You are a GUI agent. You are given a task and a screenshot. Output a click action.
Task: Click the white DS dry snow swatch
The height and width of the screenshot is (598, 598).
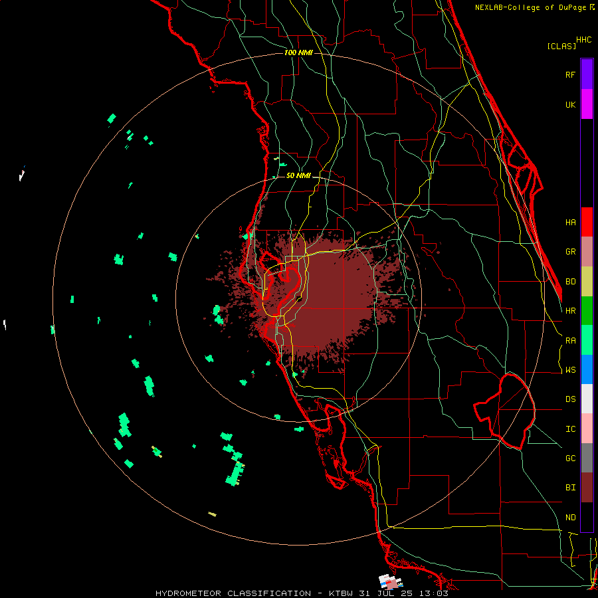[x=587, y=399]
